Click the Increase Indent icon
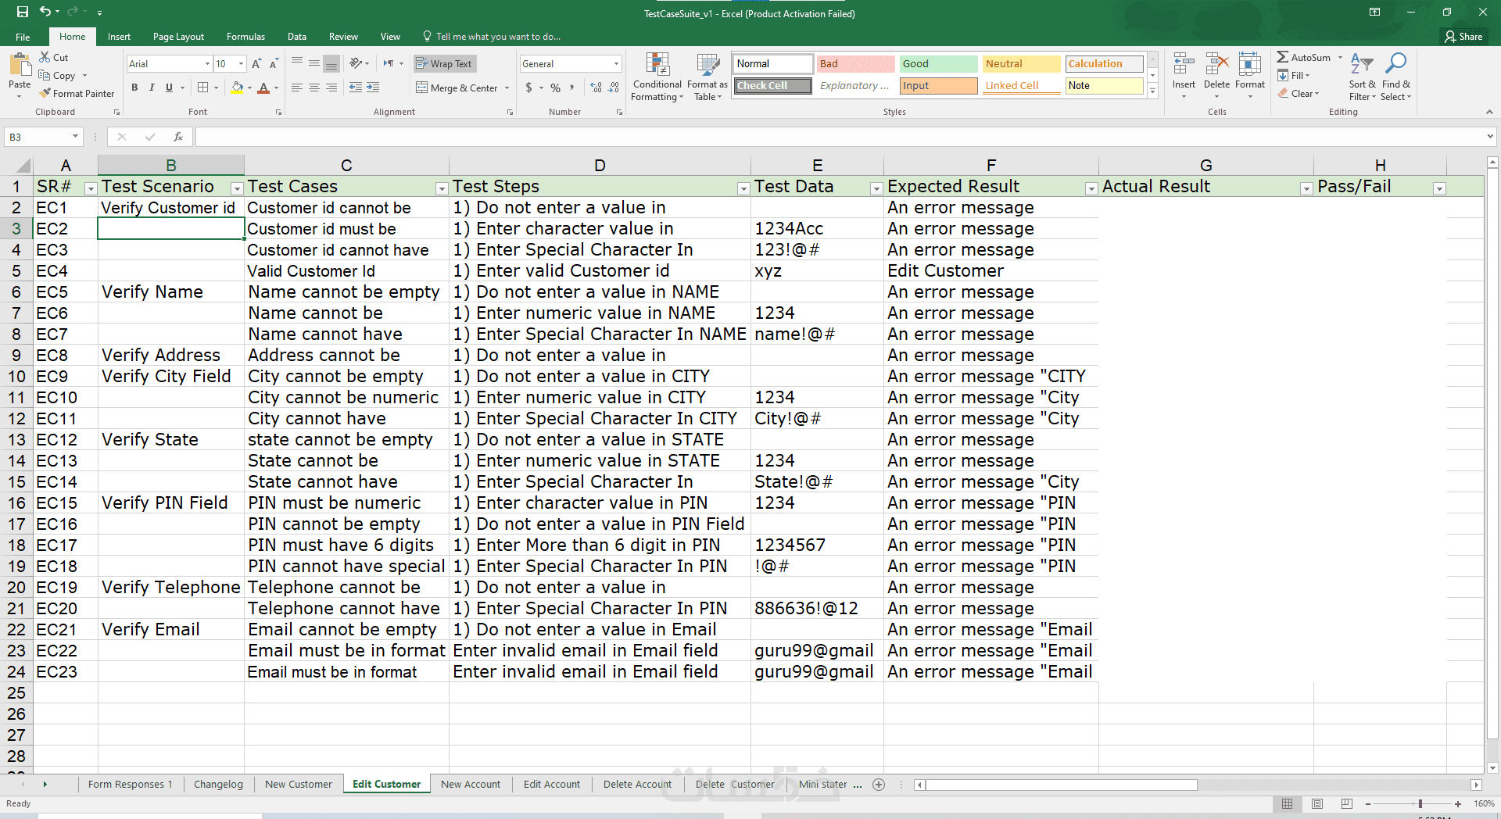Screen dimensions: 1501x819 [373, 88]
